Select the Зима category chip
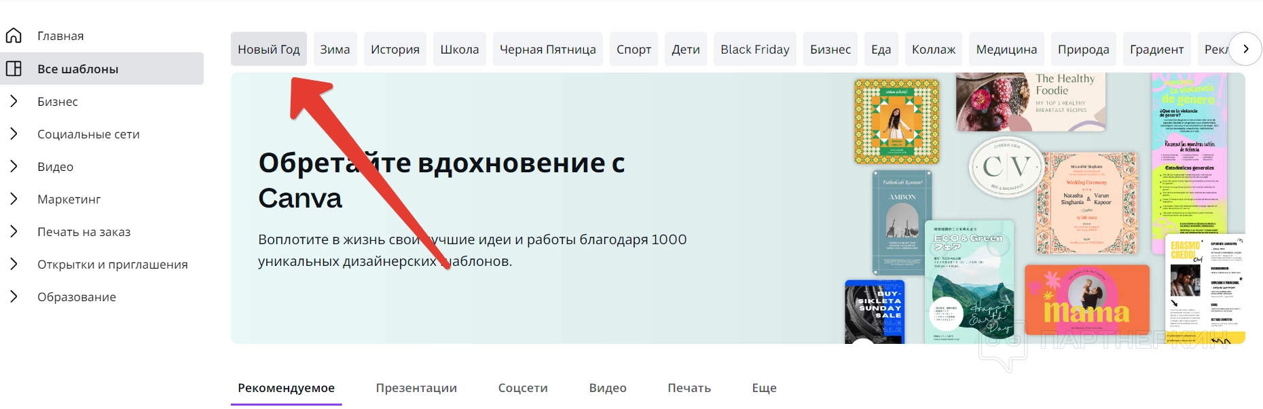Screen dimensions: 1263x409 pyautogui.click(x=335, y=49)
